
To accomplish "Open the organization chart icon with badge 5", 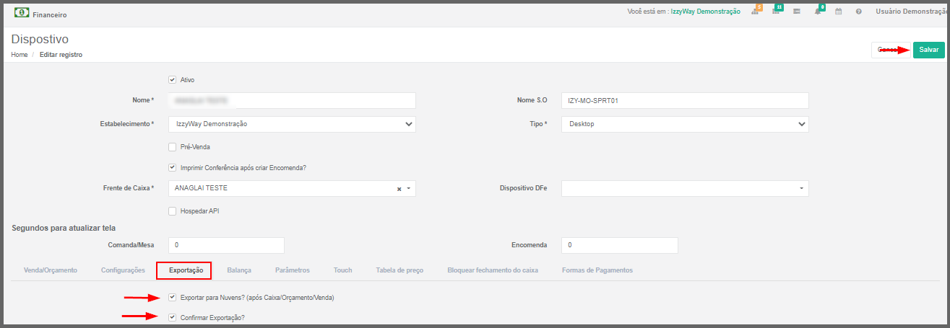I will pyautogui.click(x=755, y=12).
